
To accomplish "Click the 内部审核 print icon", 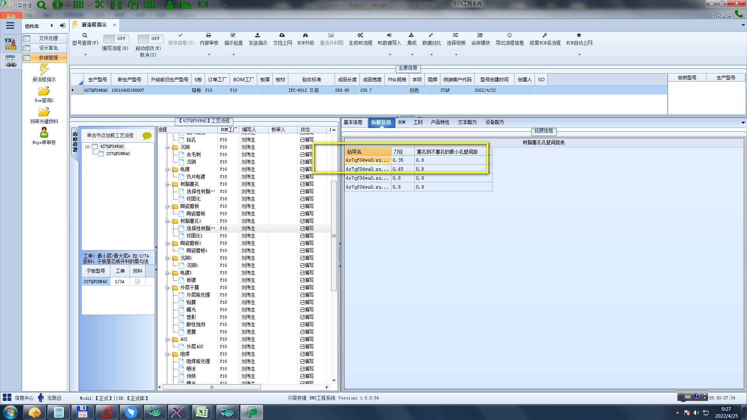I will (x=209, y=35).
